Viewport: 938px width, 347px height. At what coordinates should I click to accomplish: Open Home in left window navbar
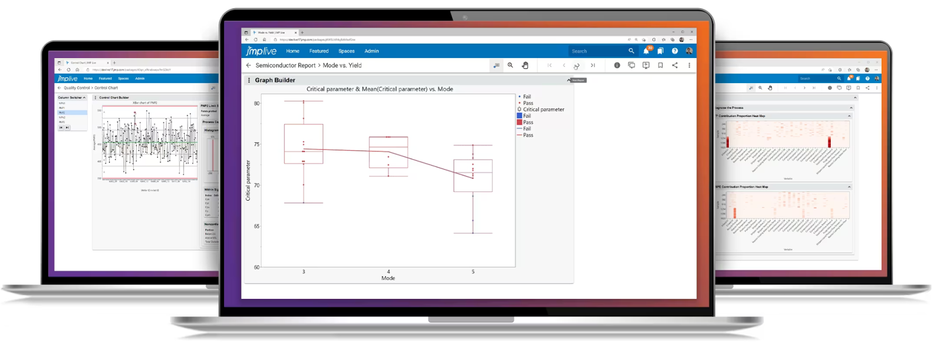coord(88,78)
